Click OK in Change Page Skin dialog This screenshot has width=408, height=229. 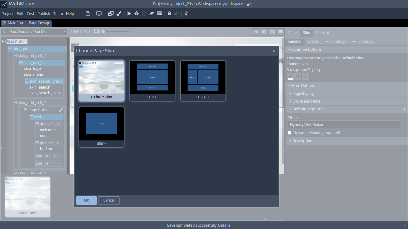[x=87, y=200]
